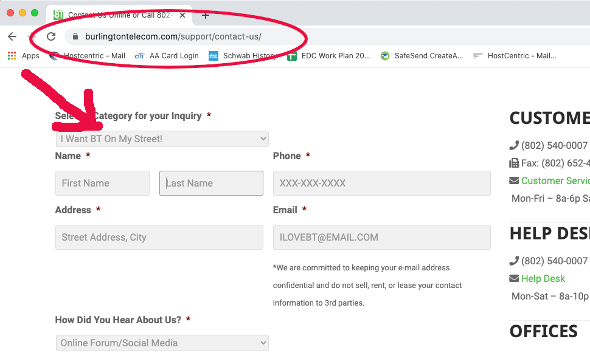Click the browser back arrow
590x353 pixels.
[12, 36]
